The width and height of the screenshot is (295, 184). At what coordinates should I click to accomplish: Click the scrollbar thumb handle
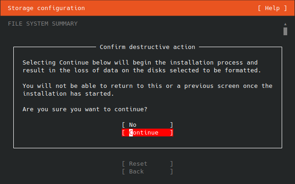tap(285, 31)
